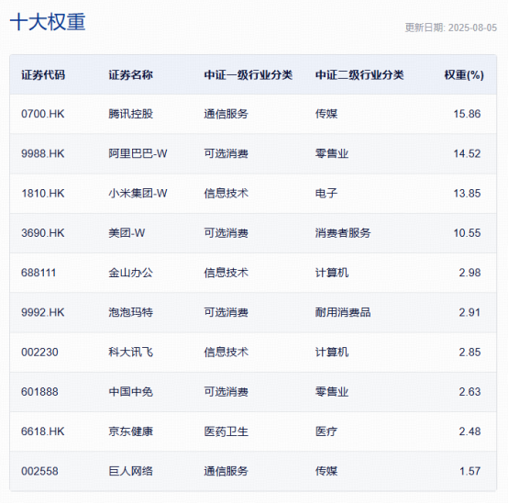Click the 京东健康 stock name
The width and height of the screenshot is (508, 504).
pyautogui.click(x=130, y=431)
